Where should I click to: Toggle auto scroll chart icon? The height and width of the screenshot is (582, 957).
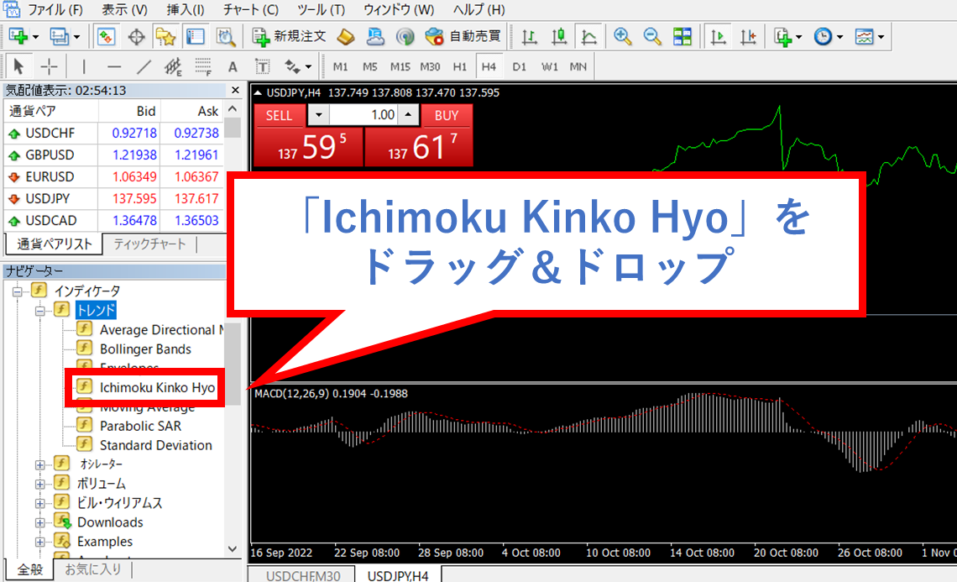click(x=719, y=37)
